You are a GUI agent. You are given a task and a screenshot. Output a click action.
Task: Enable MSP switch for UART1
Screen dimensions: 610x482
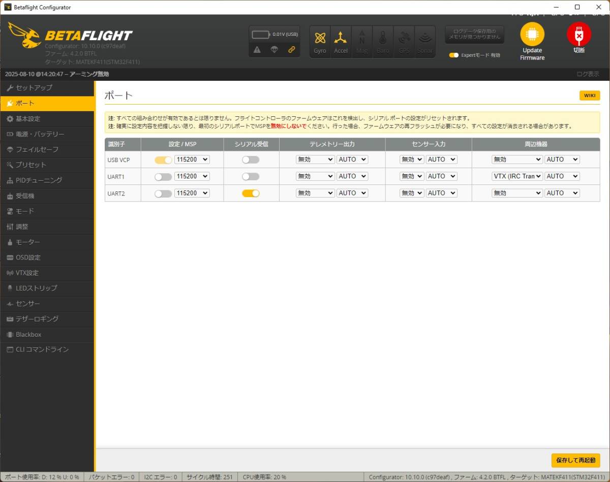click(x=163, y=176)
